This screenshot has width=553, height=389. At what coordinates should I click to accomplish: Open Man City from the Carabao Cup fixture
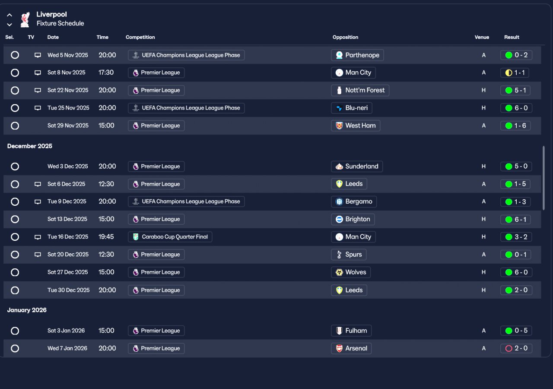[x=354, y=237]
